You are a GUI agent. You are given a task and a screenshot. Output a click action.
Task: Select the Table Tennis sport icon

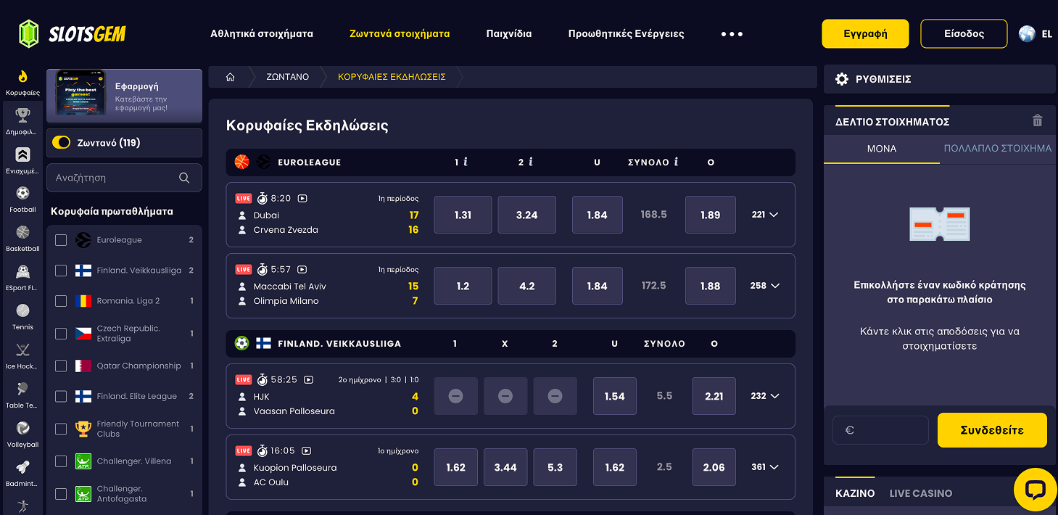22,390
